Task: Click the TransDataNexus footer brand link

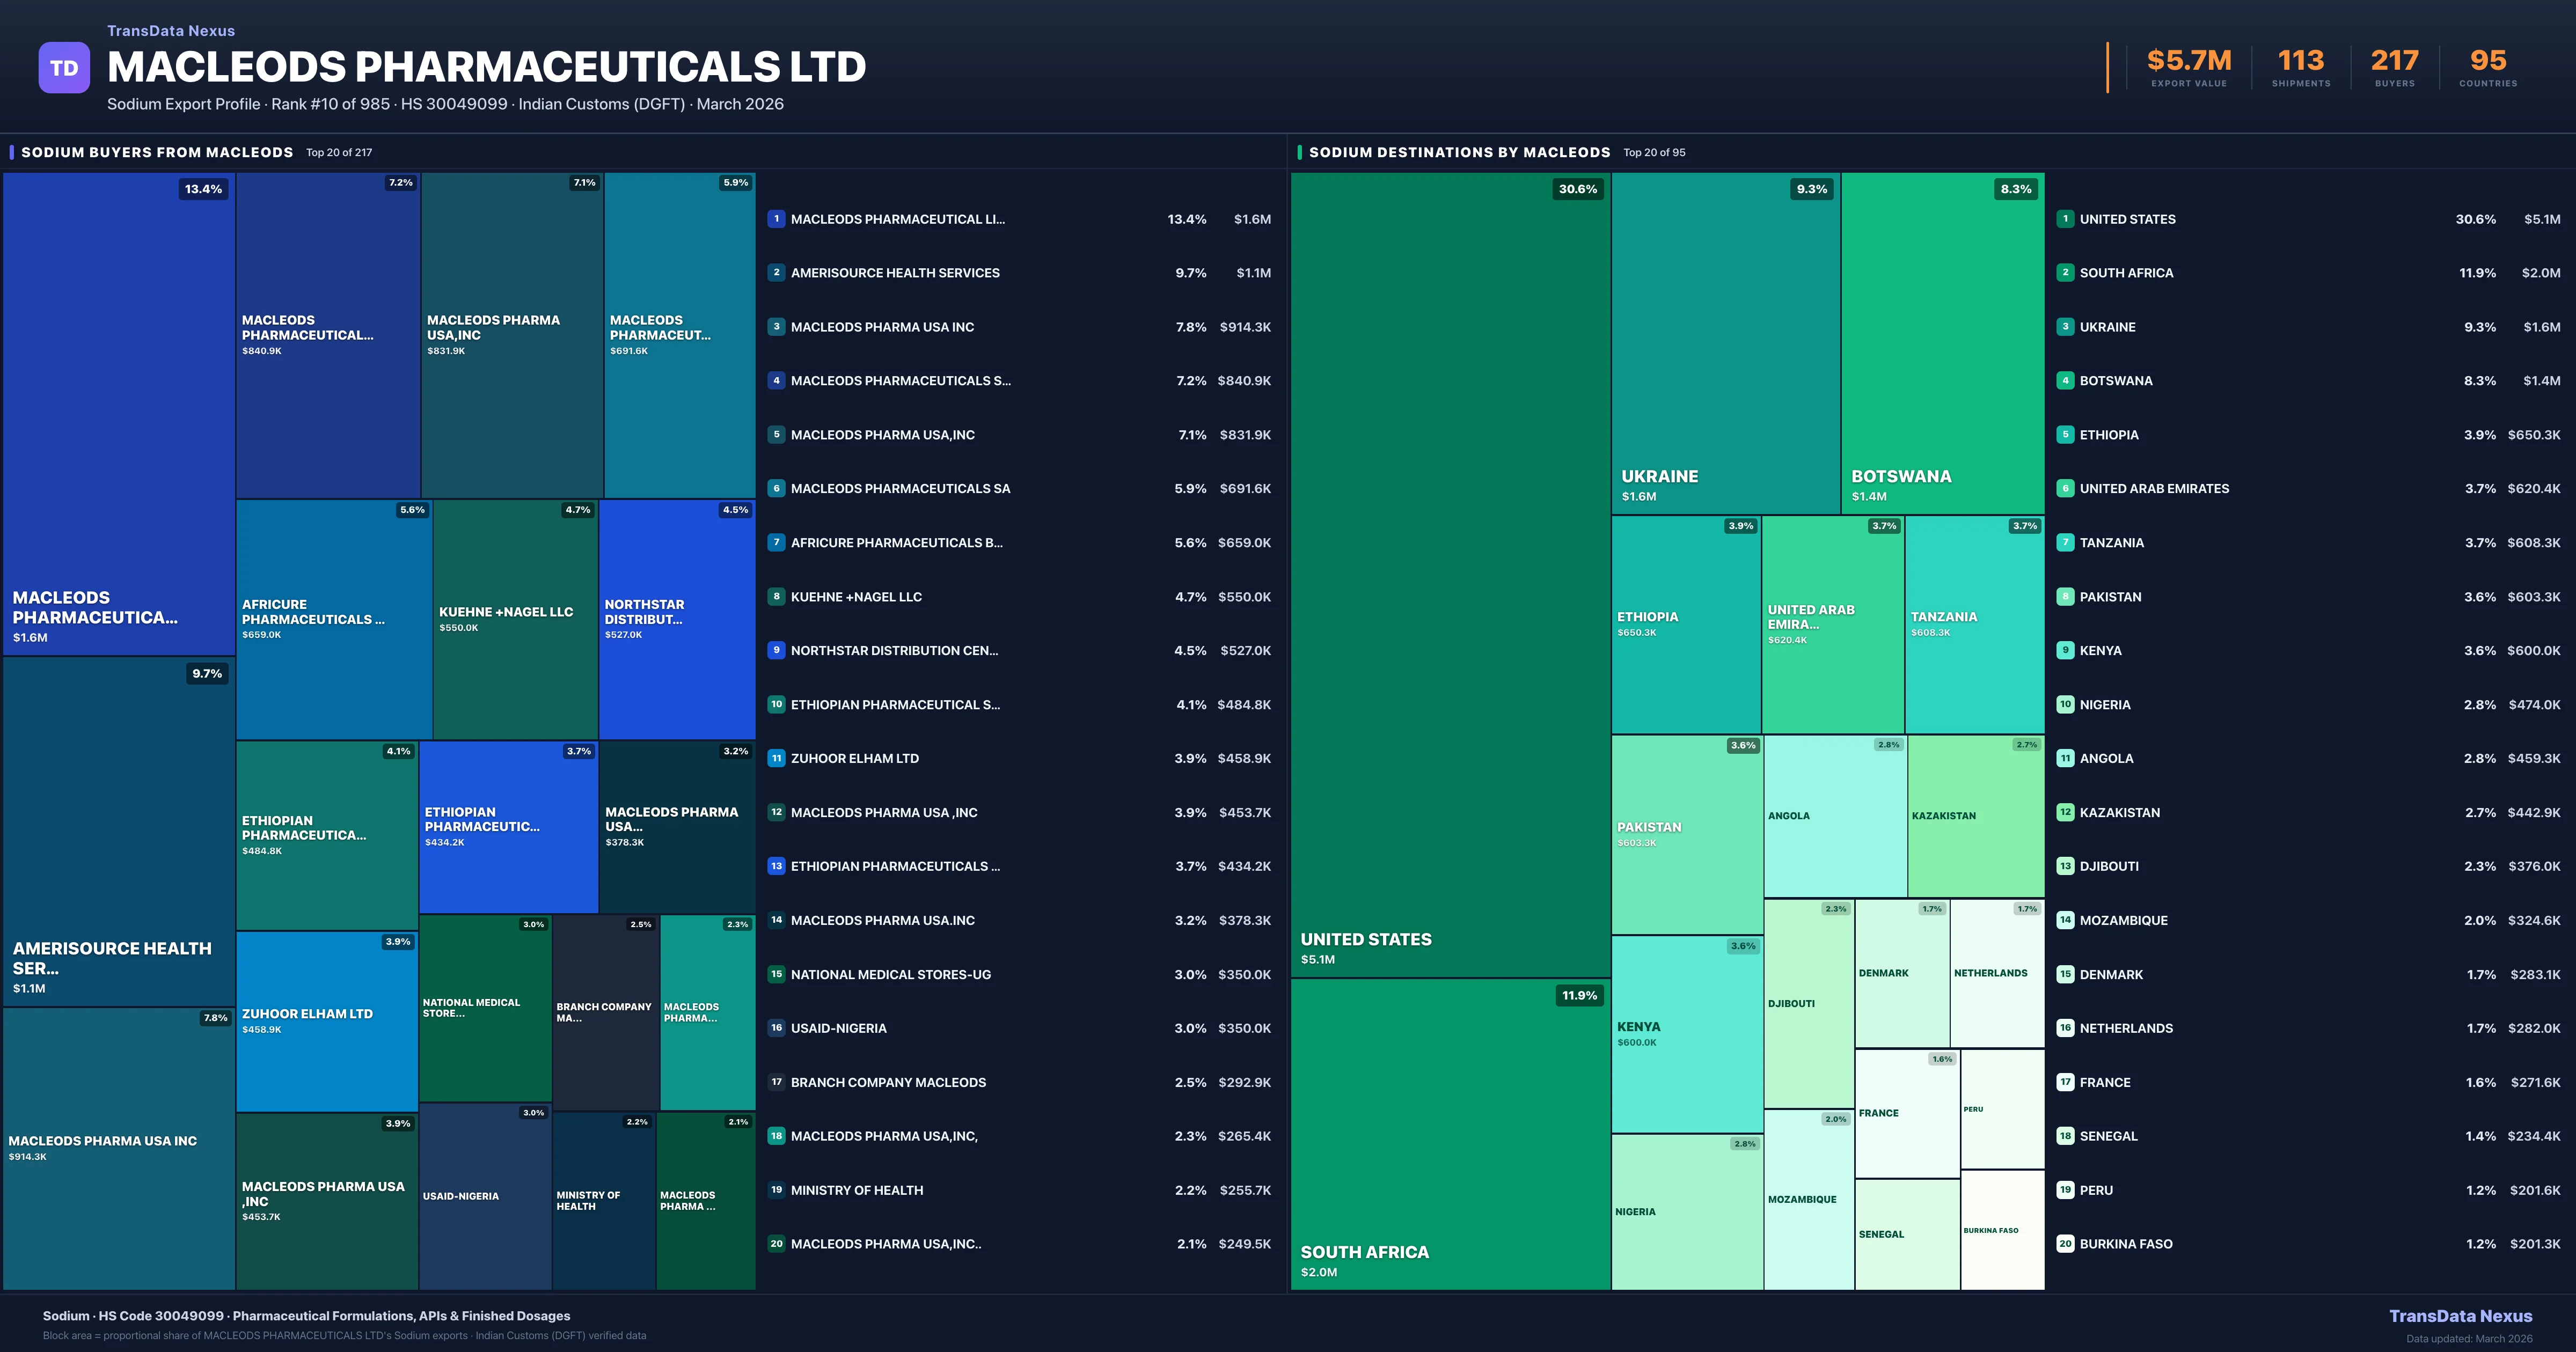Action: 2460,1316
